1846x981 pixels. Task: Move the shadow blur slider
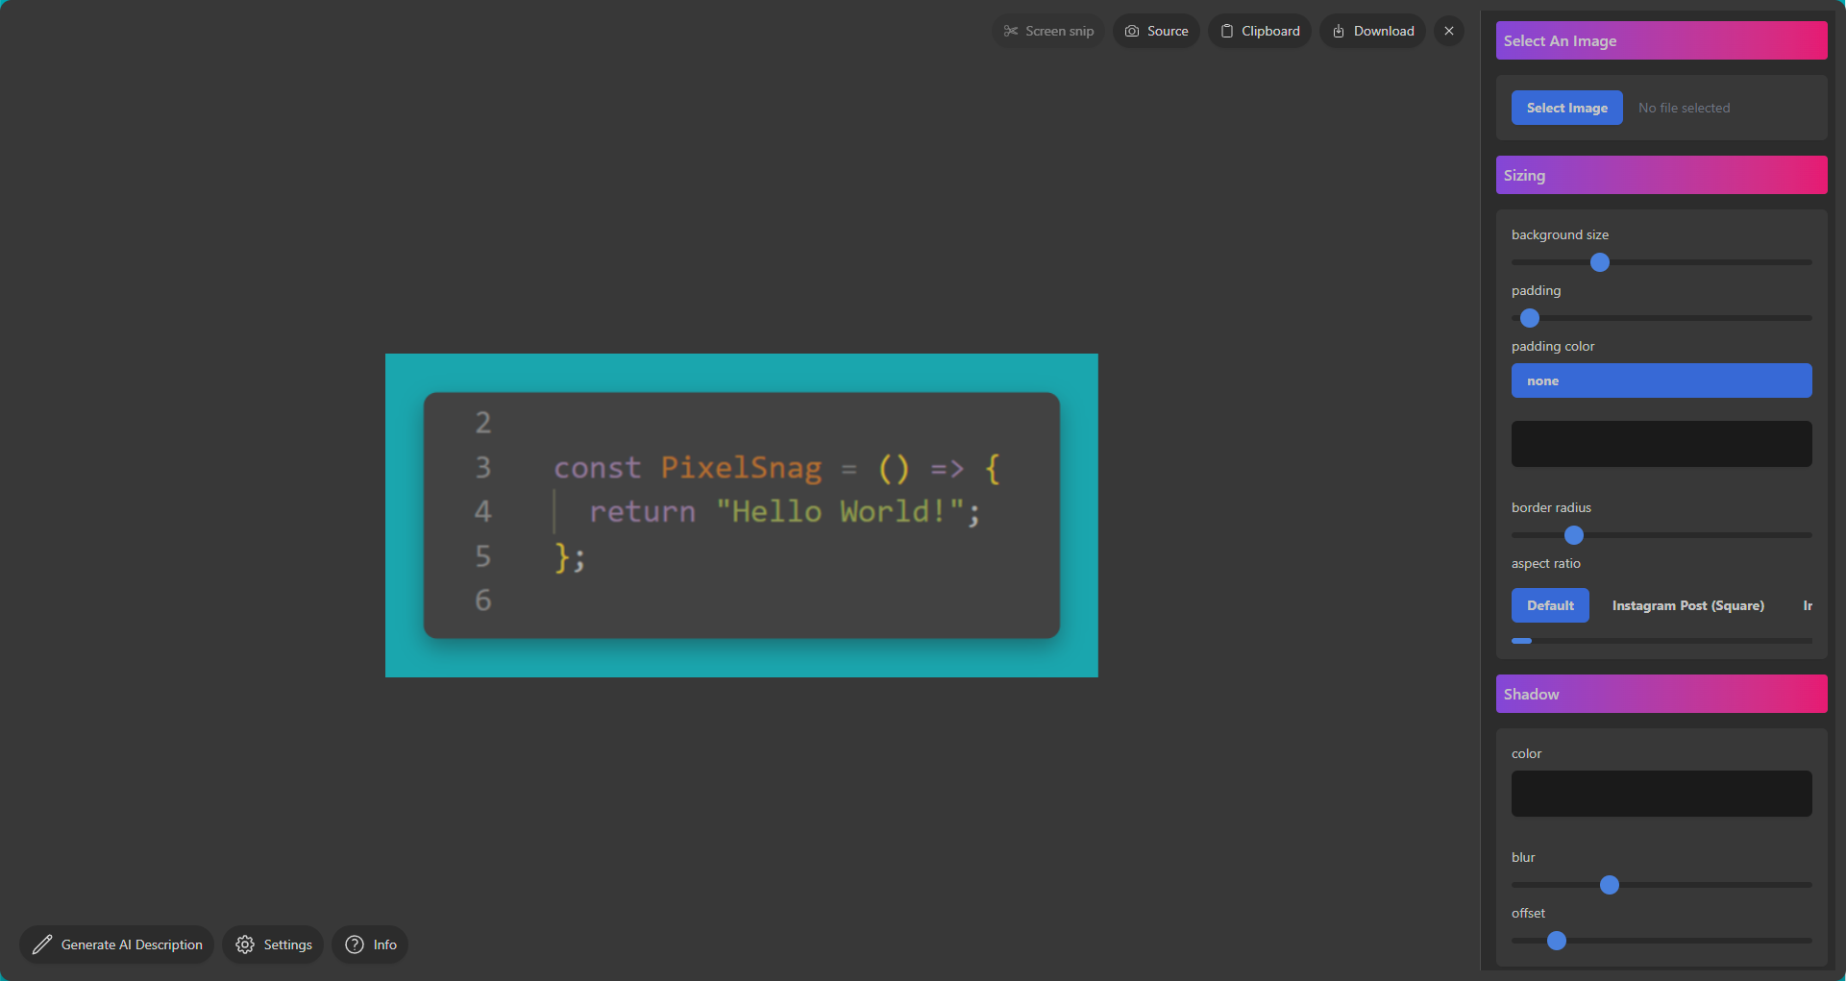pos(1610,885)
